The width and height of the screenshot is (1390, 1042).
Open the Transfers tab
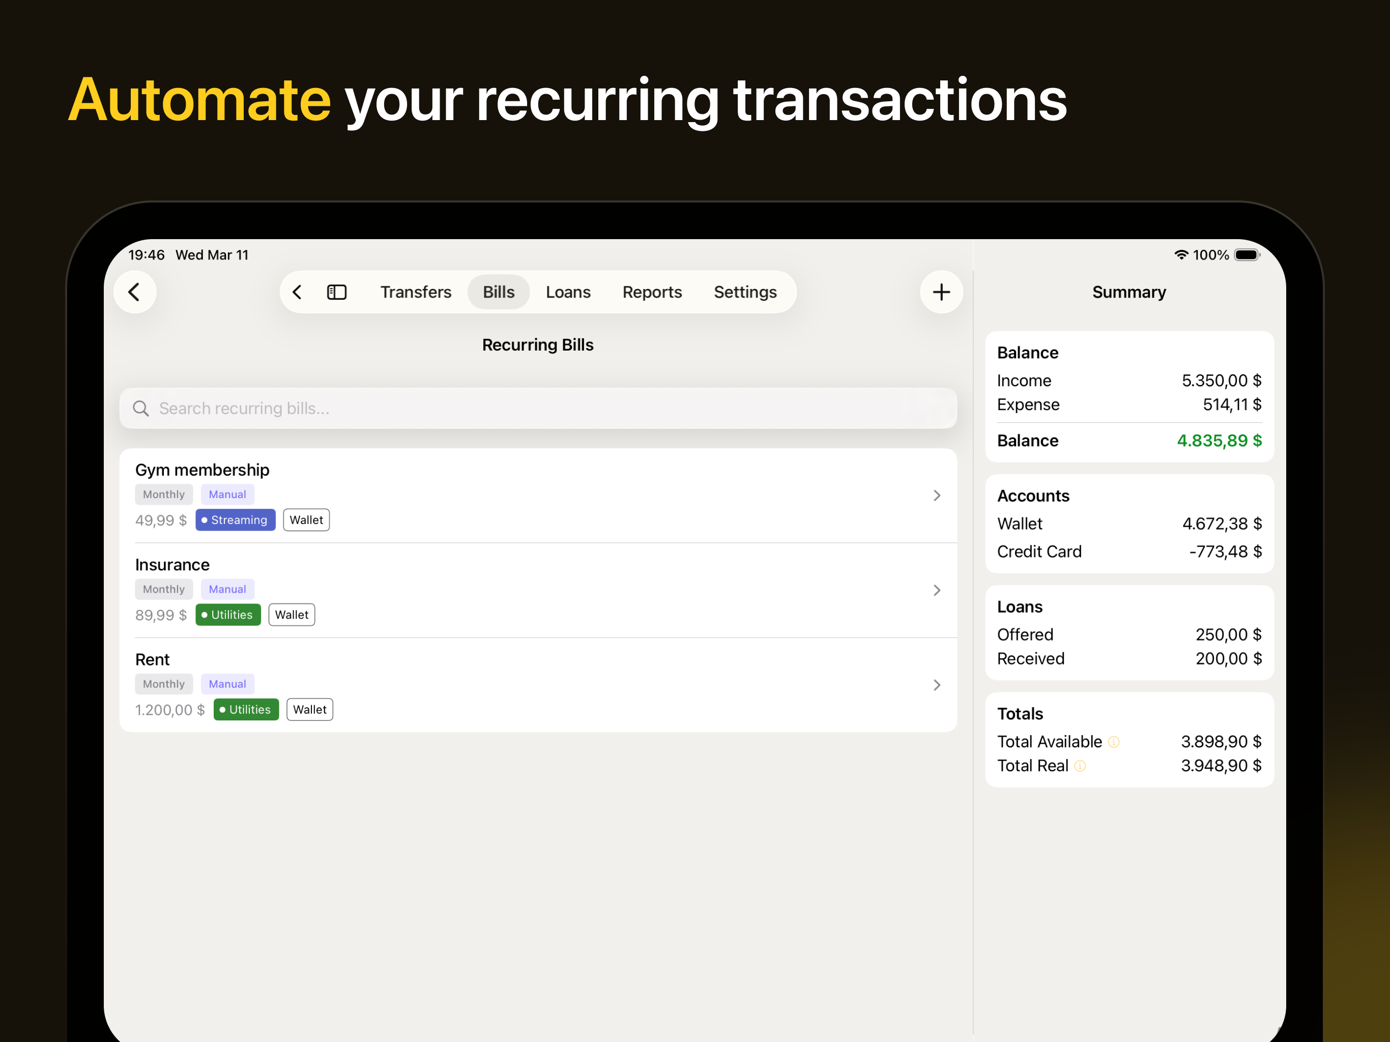point(416,292)
